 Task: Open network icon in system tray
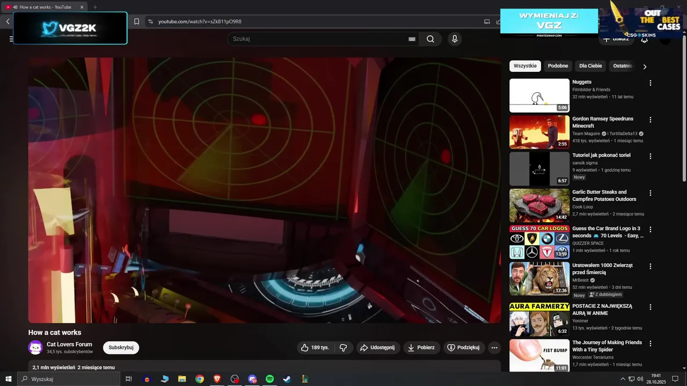tap(631, 379)
